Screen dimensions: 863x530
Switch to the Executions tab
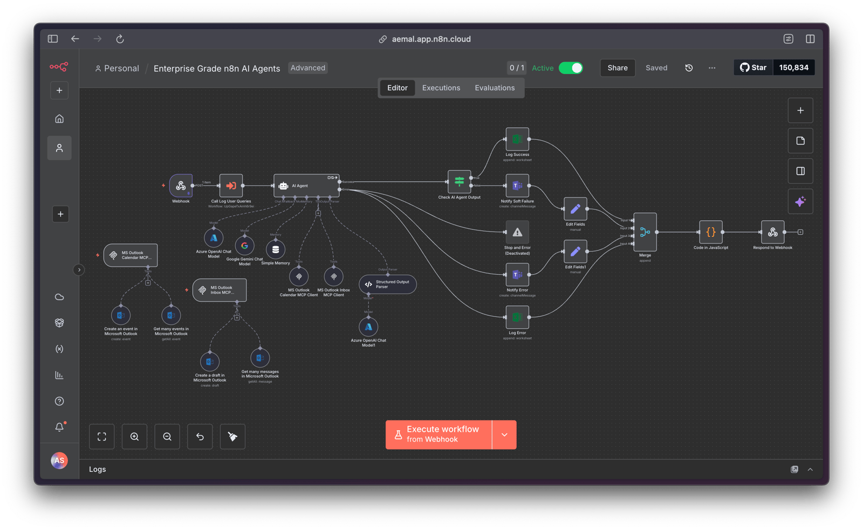(x=441, y=88)
